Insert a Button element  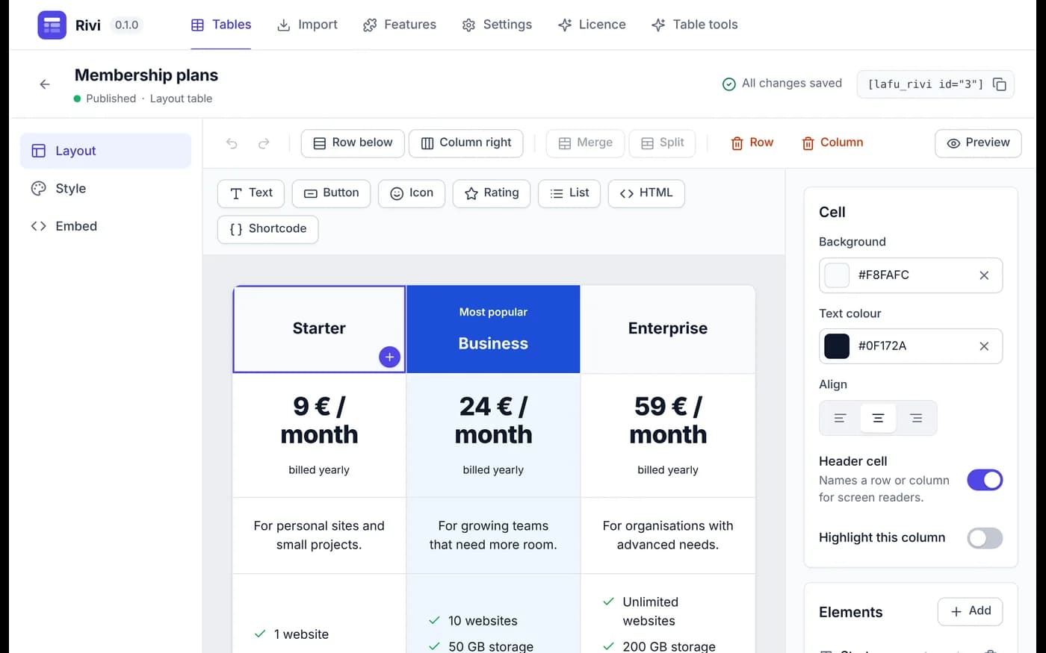point(331,193)
